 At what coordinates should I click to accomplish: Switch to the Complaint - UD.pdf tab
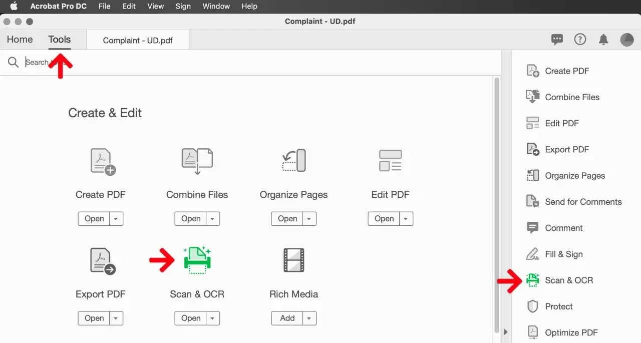point(138,40)
